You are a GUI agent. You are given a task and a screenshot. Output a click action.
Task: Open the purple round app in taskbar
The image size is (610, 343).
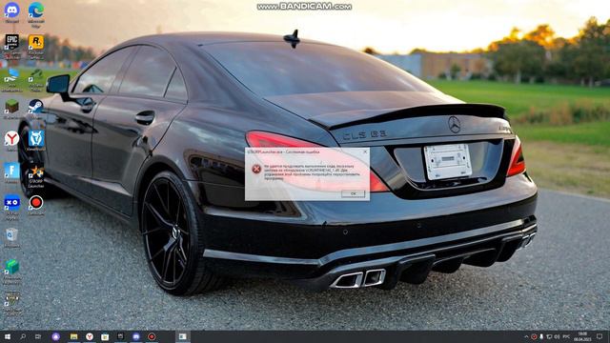coord(56,336)
